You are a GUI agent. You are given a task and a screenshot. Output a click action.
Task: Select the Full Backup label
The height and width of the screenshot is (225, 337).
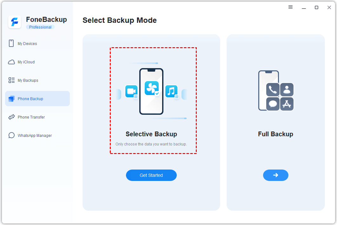click(275, 134)
